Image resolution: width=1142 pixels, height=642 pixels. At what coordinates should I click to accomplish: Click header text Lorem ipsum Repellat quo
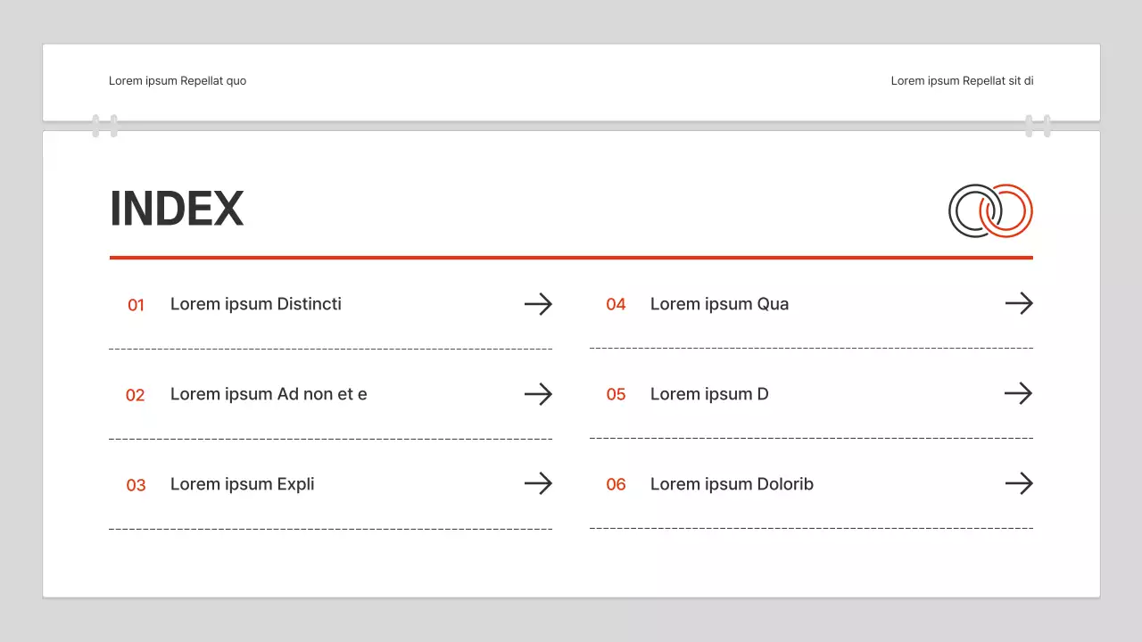[x=178, y=81]
